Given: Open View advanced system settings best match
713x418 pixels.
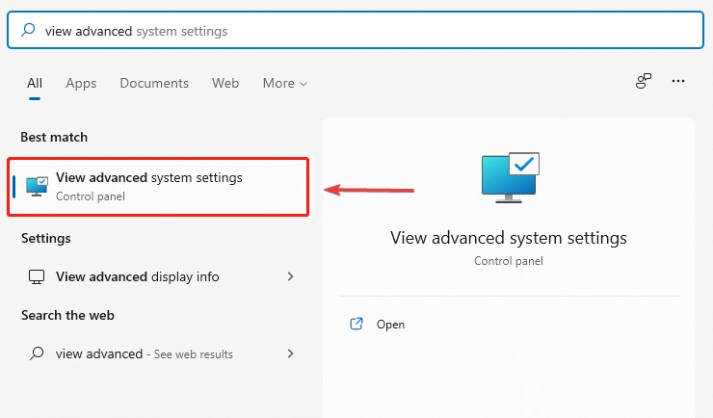Looking at the screenshot, I should (158, 187).
